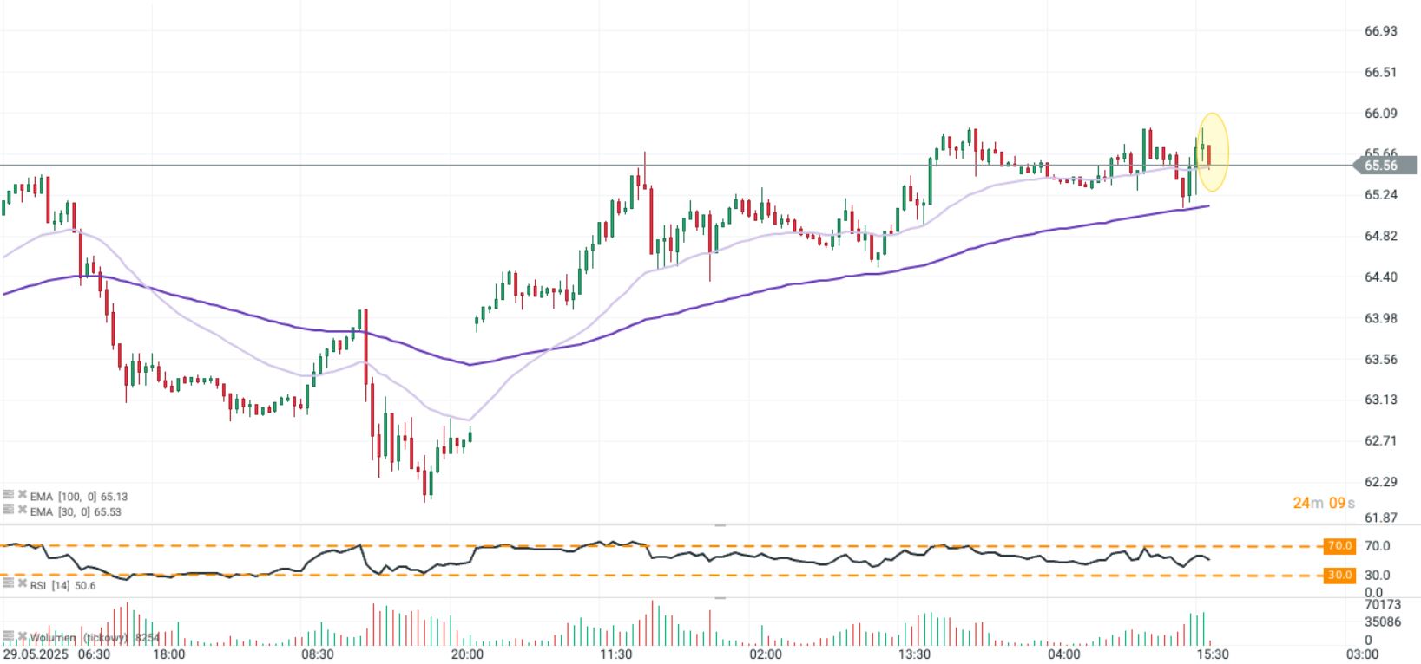The height and width of the screenshot is (664, 1421).
Task: Open settings icon for RSI indicator
Action: [x=8, y=585]
